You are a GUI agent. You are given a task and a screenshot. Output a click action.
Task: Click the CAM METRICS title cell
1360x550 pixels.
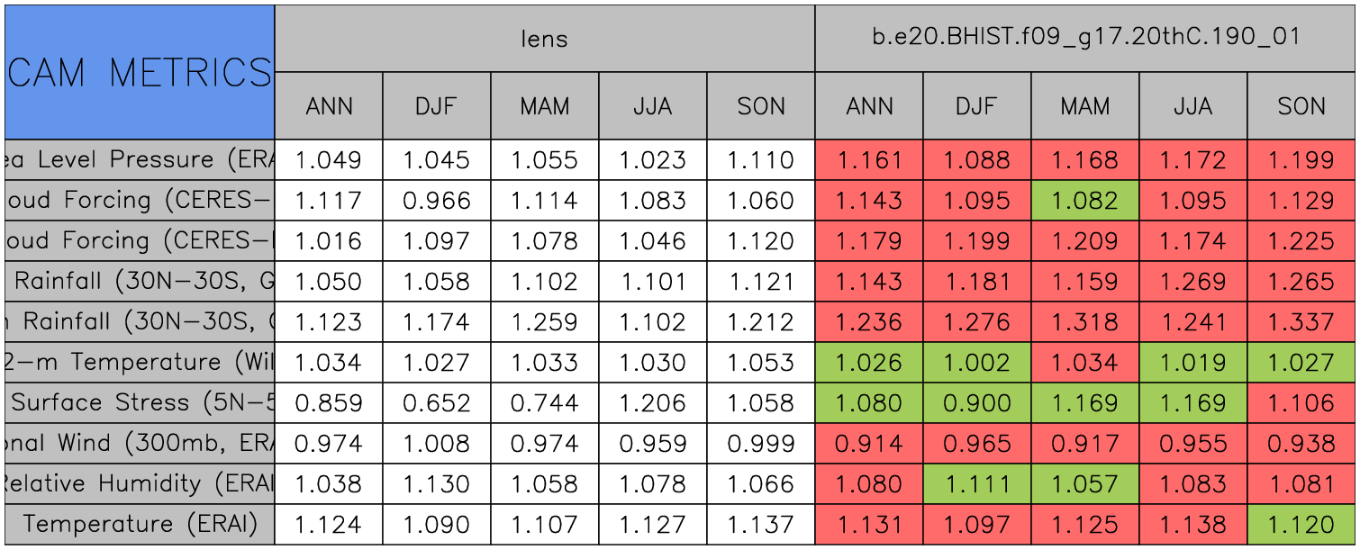click(140, 72)
